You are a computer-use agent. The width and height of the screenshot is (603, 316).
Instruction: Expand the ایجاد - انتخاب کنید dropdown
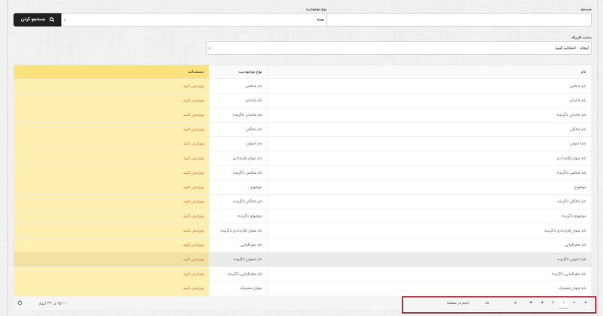click(399, 48)
